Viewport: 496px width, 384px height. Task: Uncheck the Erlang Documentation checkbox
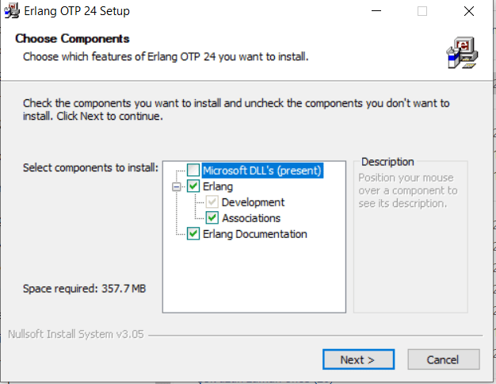point(193,234)
